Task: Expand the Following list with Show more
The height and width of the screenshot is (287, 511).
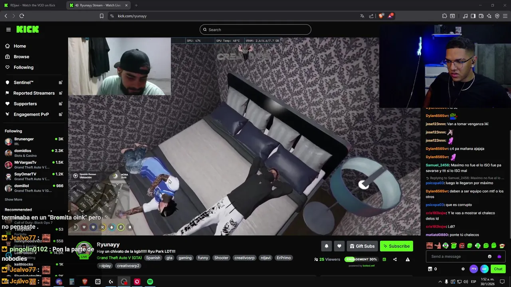Action: (14, 200)
